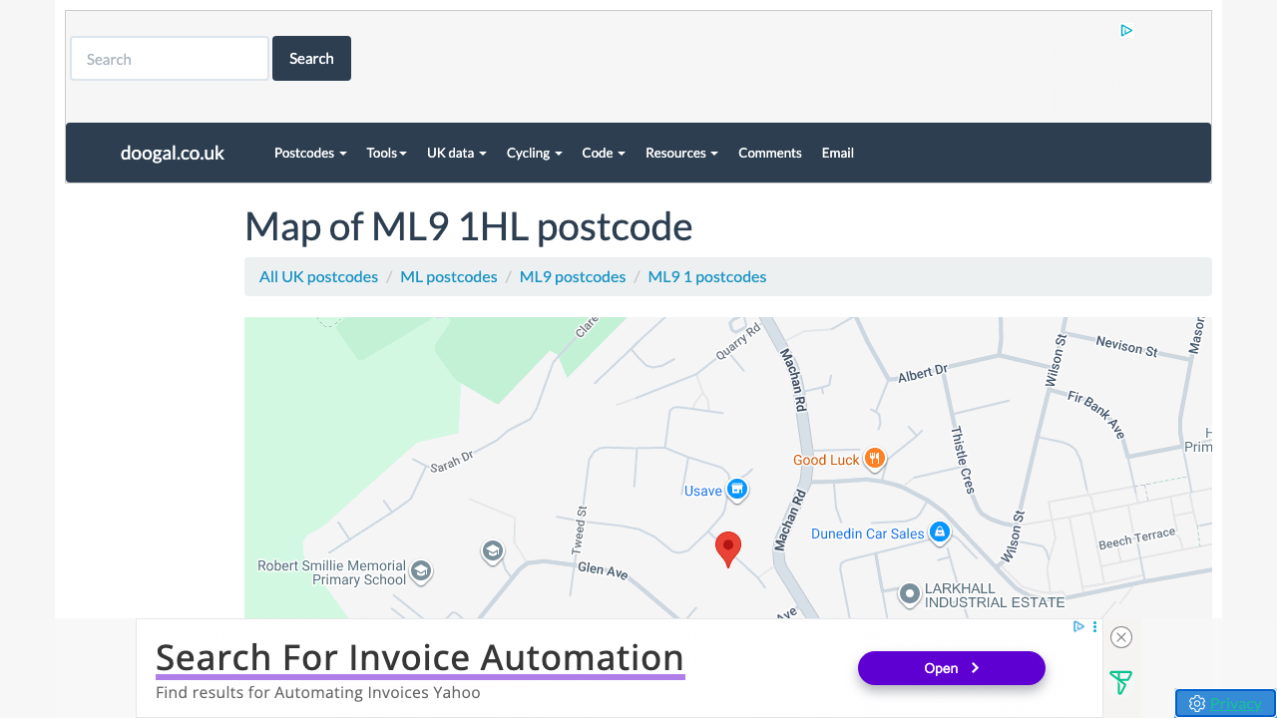Click the Dunedin Car Sales marker icon
Viewport: 1277px width, 718px height.
[939, 533]
